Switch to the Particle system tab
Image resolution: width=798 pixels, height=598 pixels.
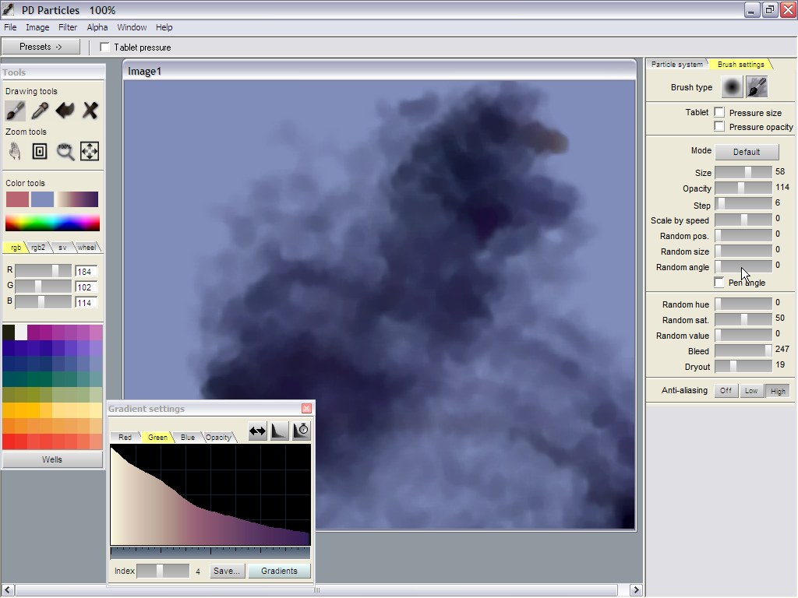click(x=676, y=65)
